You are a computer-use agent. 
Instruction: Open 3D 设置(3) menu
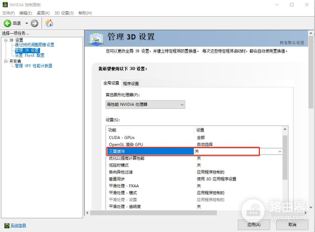click(x=64, y=13)
